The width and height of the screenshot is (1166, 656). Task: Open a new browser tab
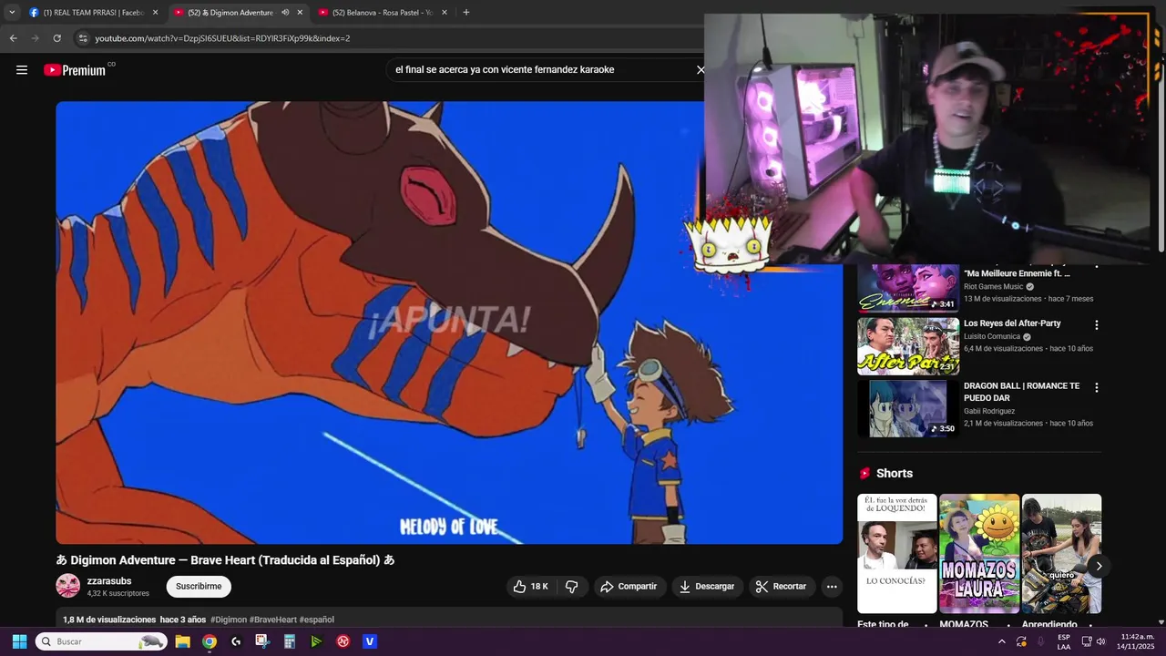click(466, 13)
